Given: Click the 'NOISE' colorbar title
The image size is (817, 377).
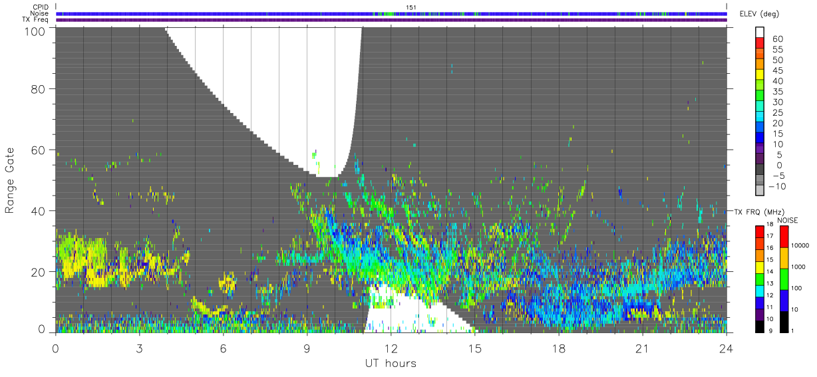Looking at the screenshot, I should [787, 220].
